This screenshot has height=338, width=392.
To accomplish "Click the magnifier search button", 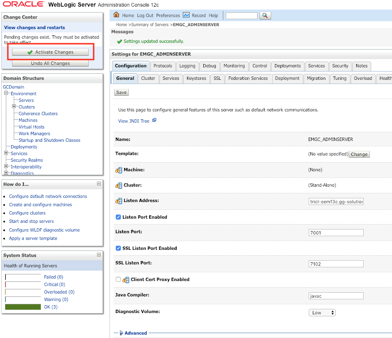I will coord(265,16).
